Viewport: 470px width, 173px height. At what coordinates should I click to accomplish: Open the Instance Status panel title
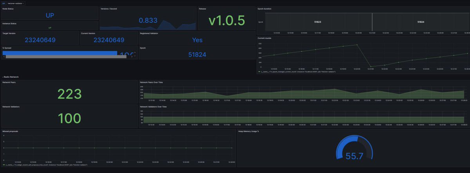click(9, 23)
